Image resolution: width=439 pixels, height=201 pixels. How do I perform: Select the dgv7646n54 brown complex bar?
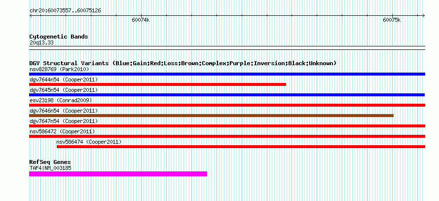click(x=212, y=116)
